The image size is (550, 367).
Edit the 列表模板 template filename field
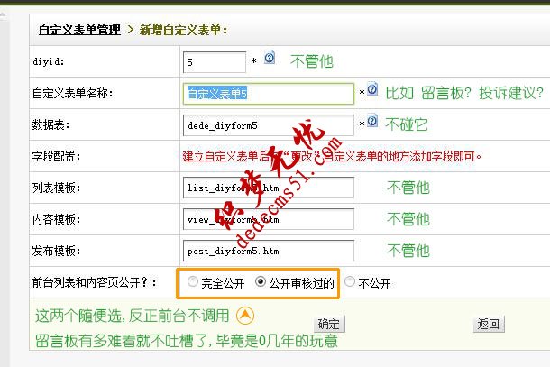click(269, 188)
